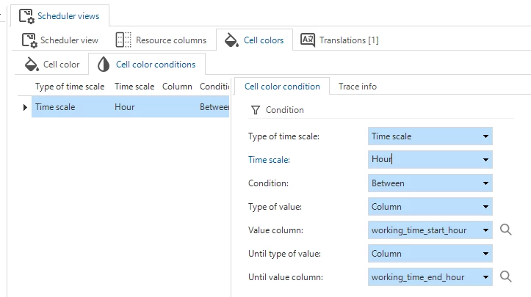Click the Scheduler views tab icon

tap(27, 15)
